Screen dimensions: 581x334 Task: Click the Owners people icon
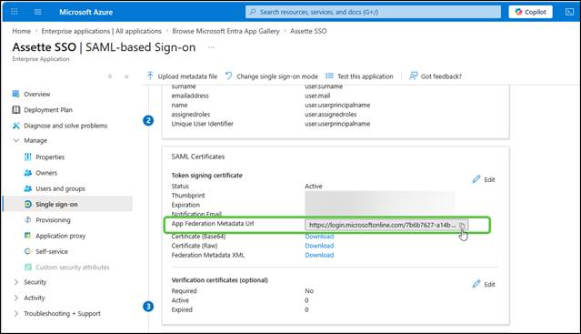point(28,173)
